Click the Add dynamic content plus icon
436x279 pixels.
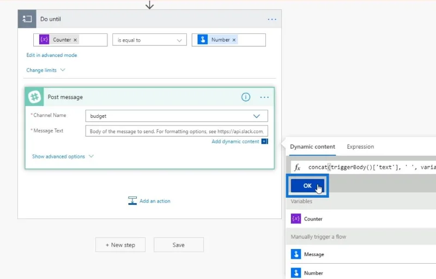(265, 141)
